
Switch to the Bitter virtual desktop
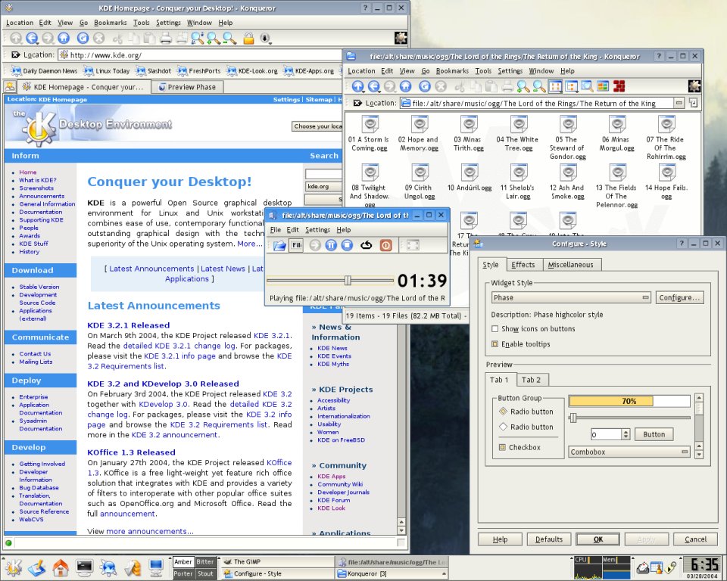pyautogui.click(x=205, y=562)
